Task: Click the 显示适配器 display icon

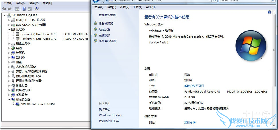Action: (x=13, y=99)
